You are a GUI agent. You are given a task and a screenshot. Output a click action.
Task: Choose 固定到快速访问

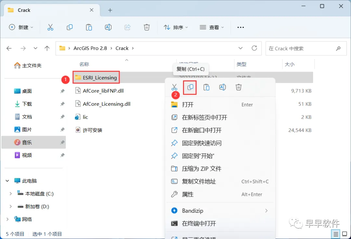tap(220, 143)
